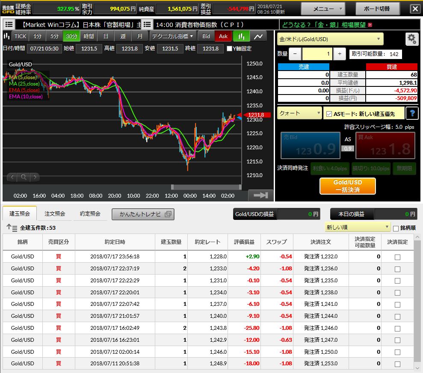Open the economic calendar list icon beside 14:00
The width and height of the screenshot is (423, 373).
tap(147, 24)
